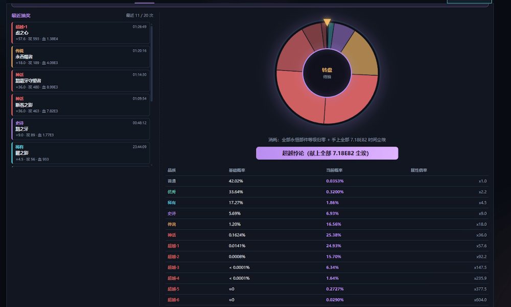Click the 0.0353% current probability value
This screenshot has height=307, width=511.
tap(335, 181)
